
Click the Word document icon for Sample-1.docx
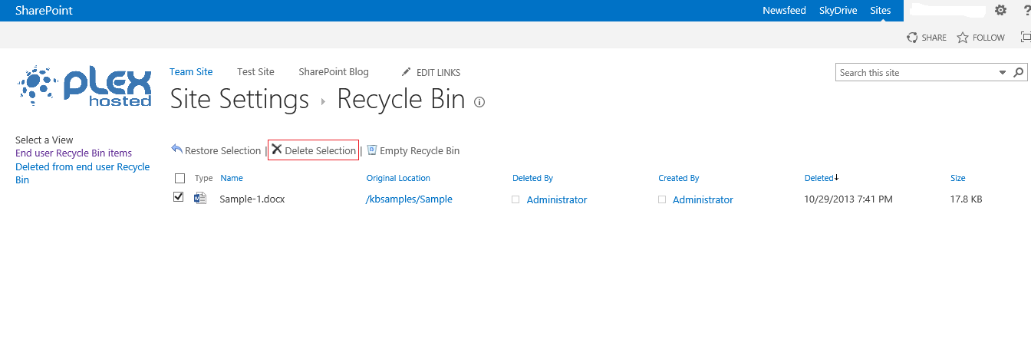coord(200,199)
